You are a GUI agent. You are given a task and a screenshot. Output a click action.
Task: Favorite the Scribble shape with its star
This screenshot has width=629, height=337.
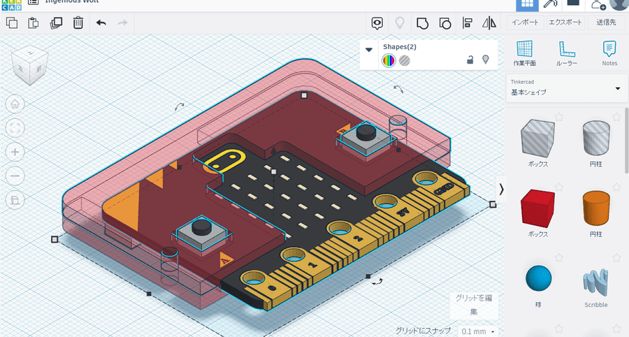pyautogui.click(x=616, y=257)
